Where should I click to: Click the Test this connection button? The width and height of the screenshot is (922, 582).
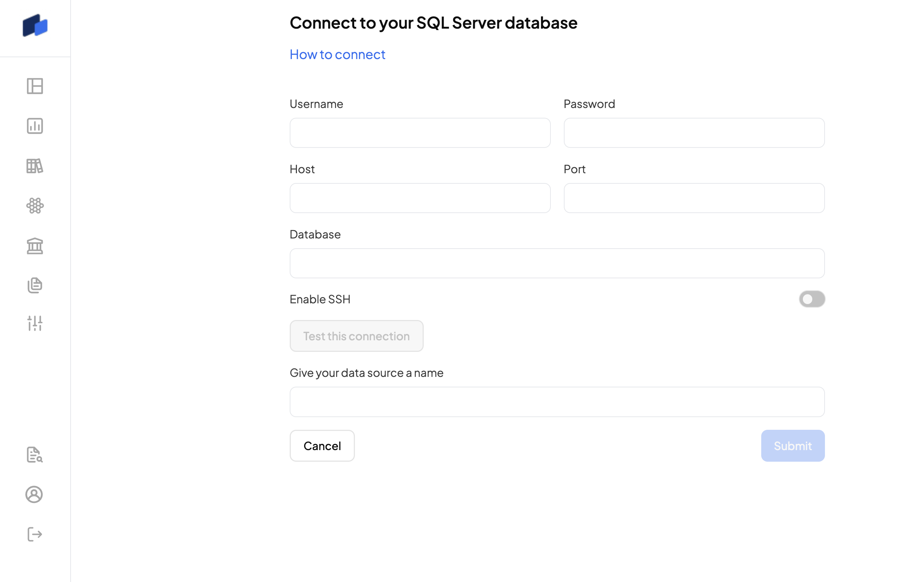point(356,336)
